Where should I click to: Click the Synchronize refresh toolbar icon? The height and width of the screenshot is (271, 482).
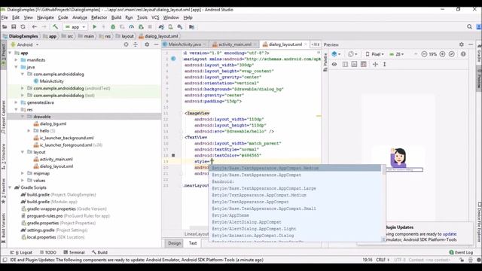[23, 27]
